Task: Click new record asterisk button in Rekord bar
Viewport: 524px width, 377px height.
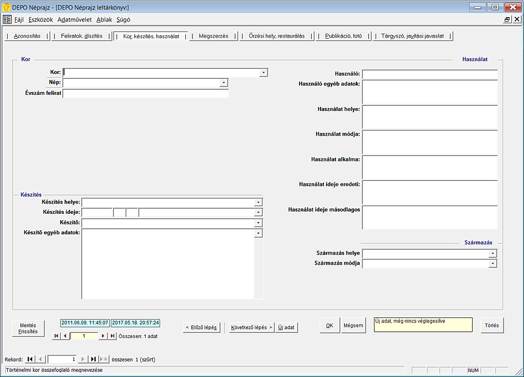Action: [x=104, y=359]
